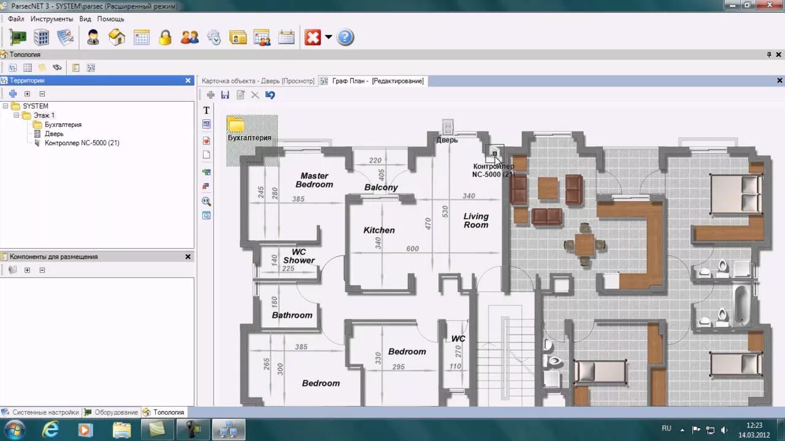Click the gray plus add icon in editor
The image size is (785, 441).
[210, 95]
